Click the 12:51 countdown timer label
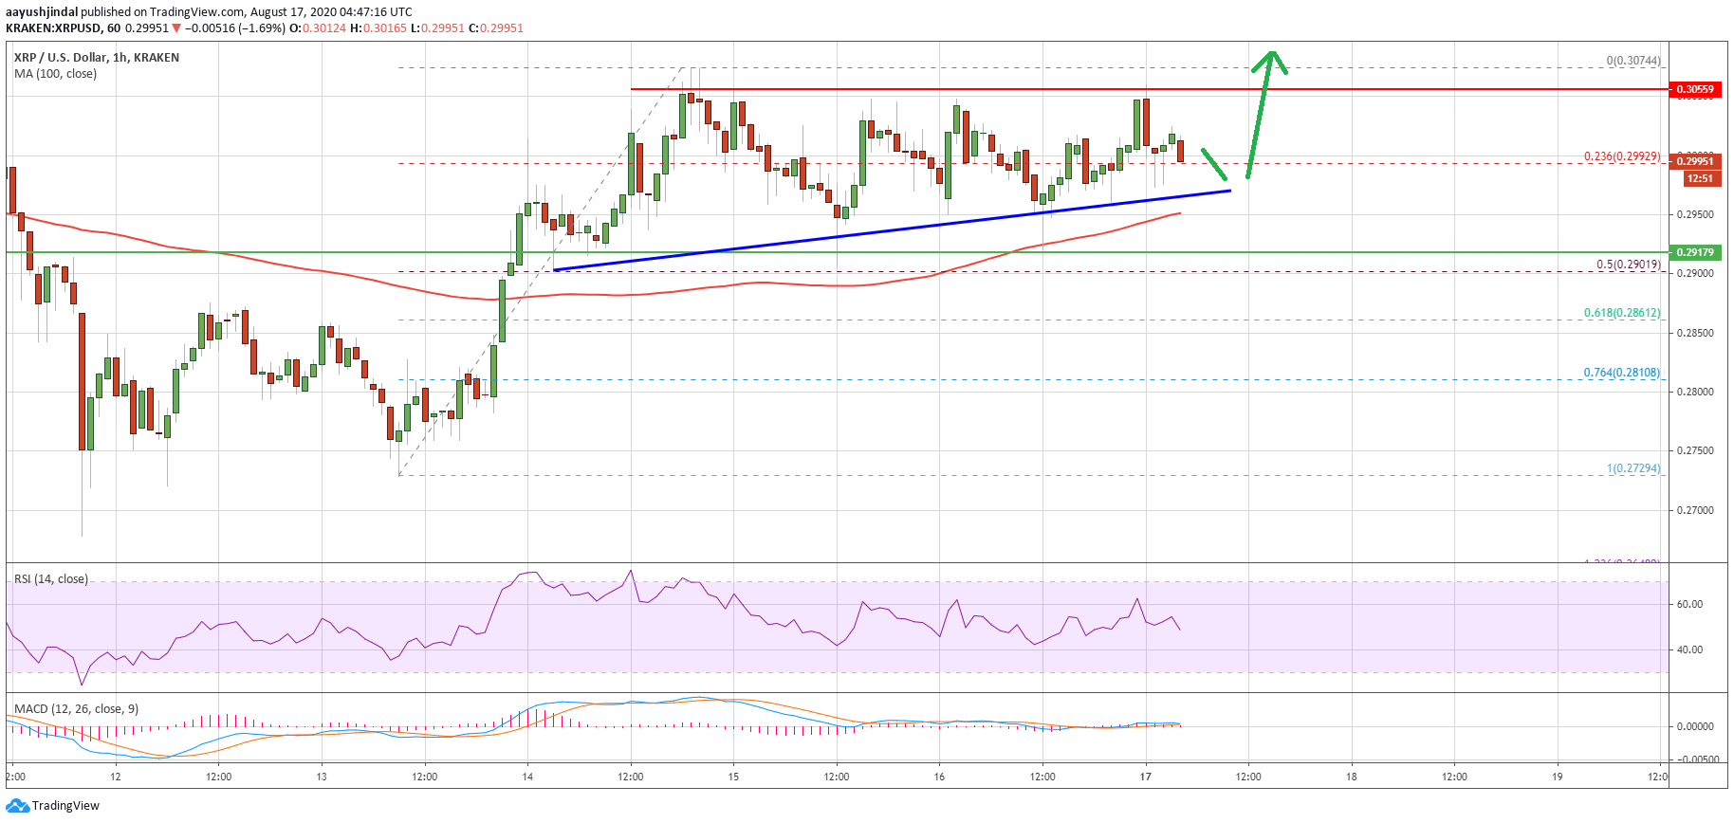This screenshot has height=823, width=1734. tap(1701, 178)
